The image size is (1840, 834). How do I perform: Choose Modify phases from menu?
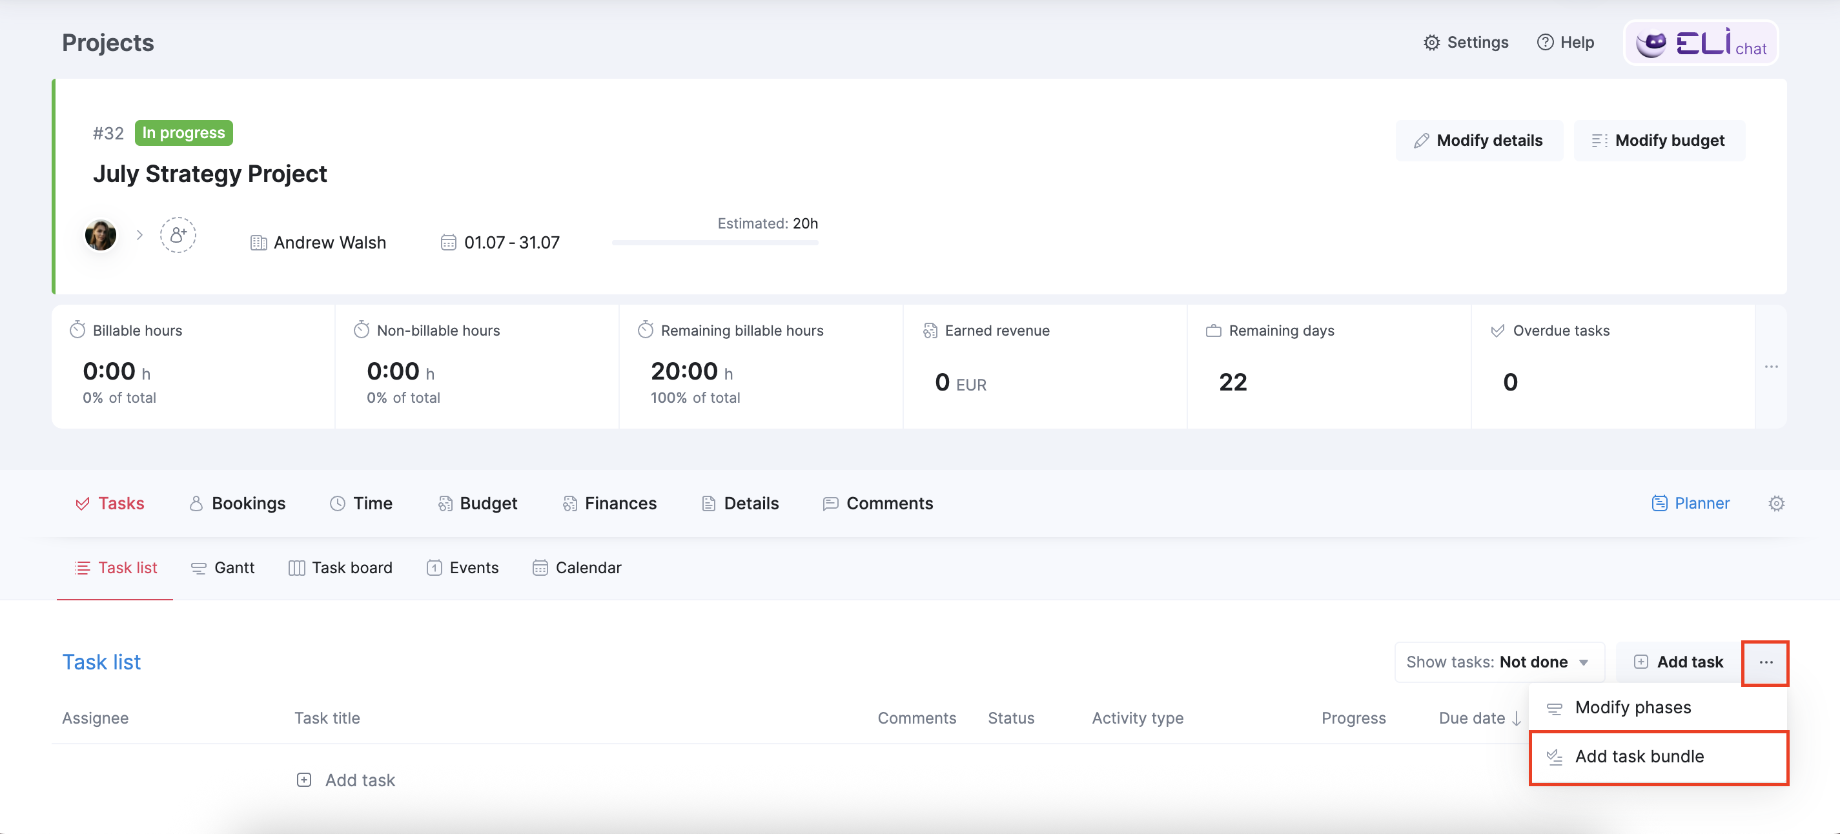tap(1658, 707)
